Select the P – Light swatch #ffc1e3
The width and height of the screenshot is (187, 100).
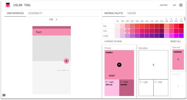point(112,88)
